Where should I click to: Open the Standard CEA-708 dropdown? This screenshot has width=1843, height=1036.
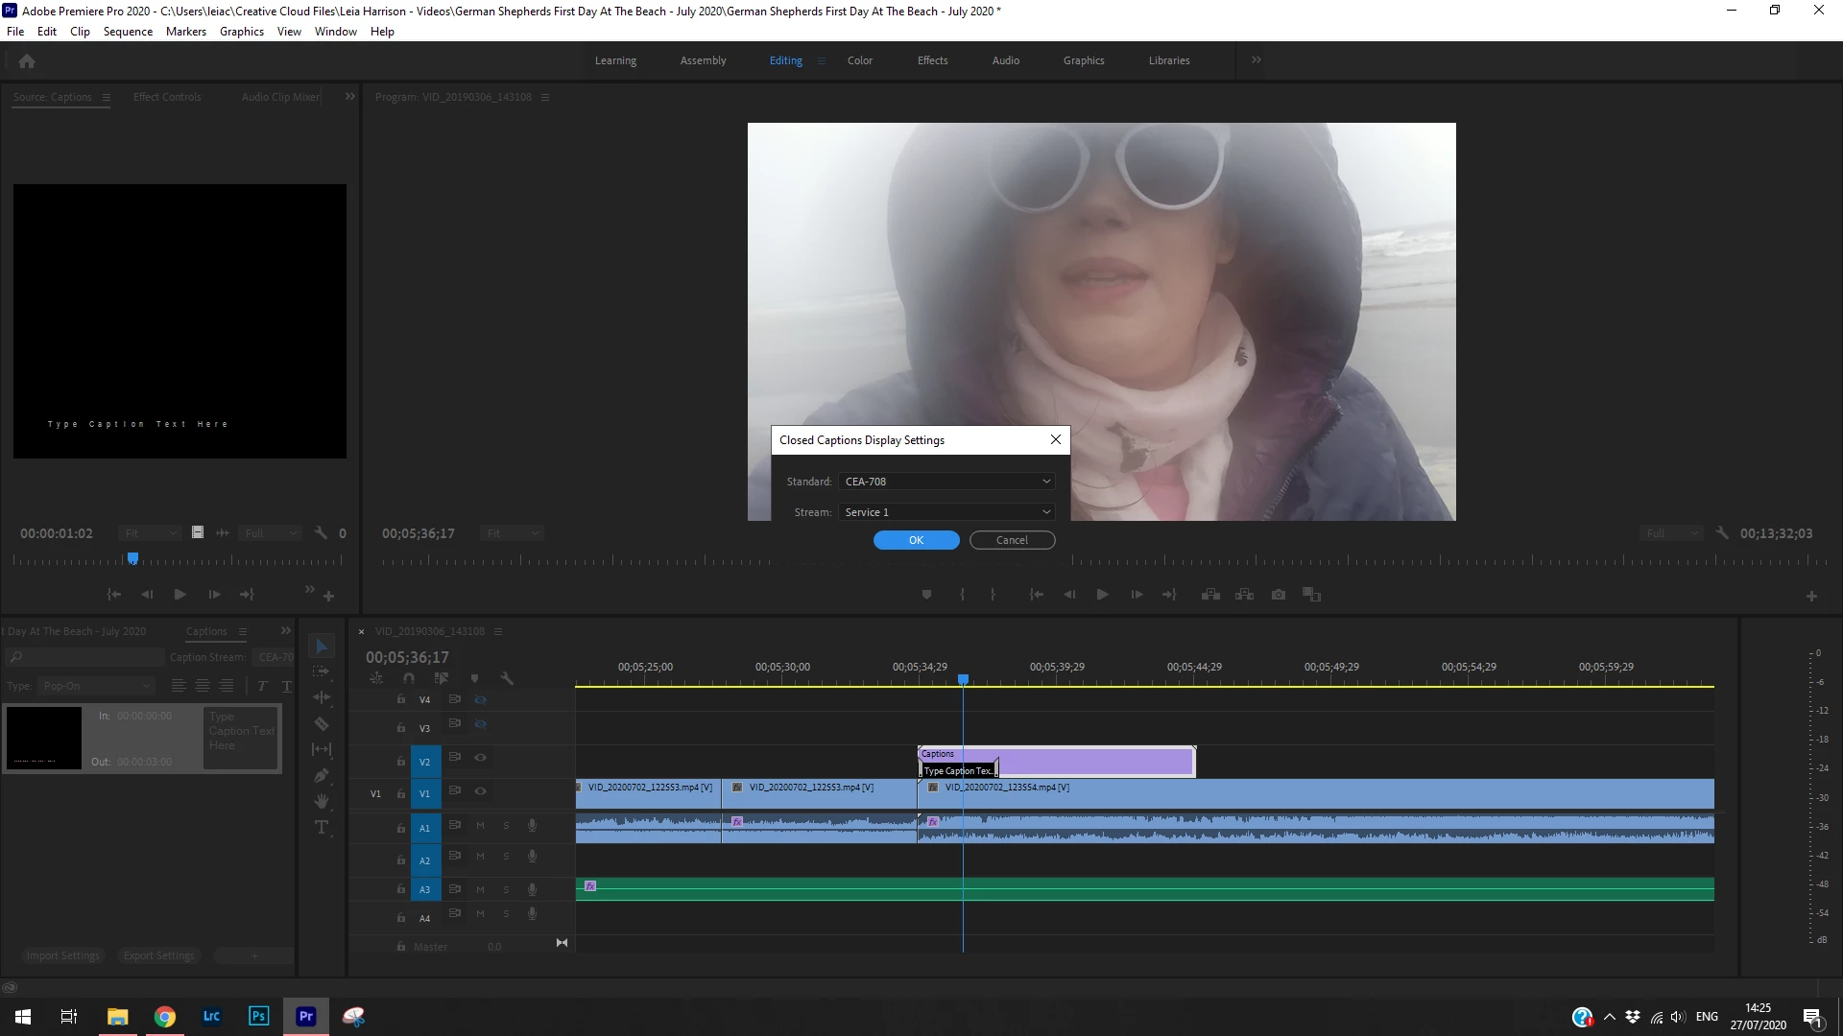tap(947, 482)
